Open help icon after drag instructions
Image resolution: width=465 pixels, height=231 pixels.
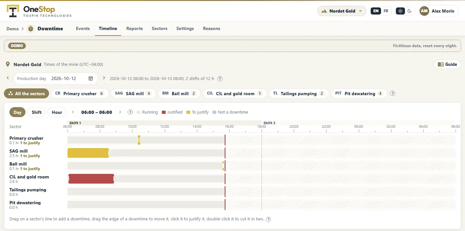pos(268,219)
